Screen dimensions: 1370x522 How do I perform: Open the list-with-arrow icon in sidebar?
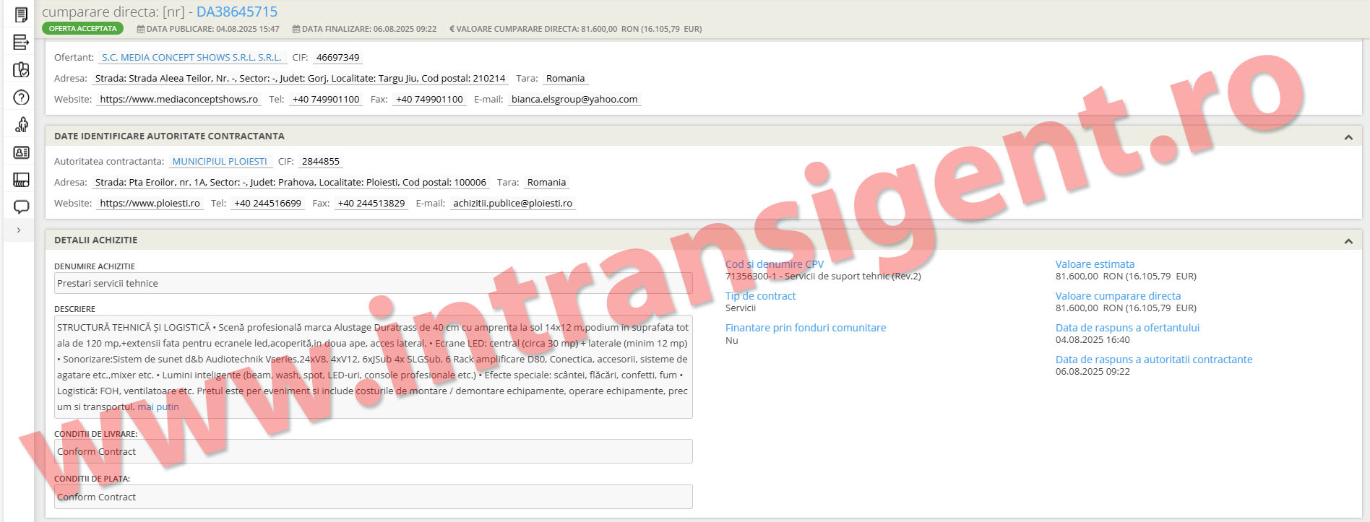click(21, 43)
